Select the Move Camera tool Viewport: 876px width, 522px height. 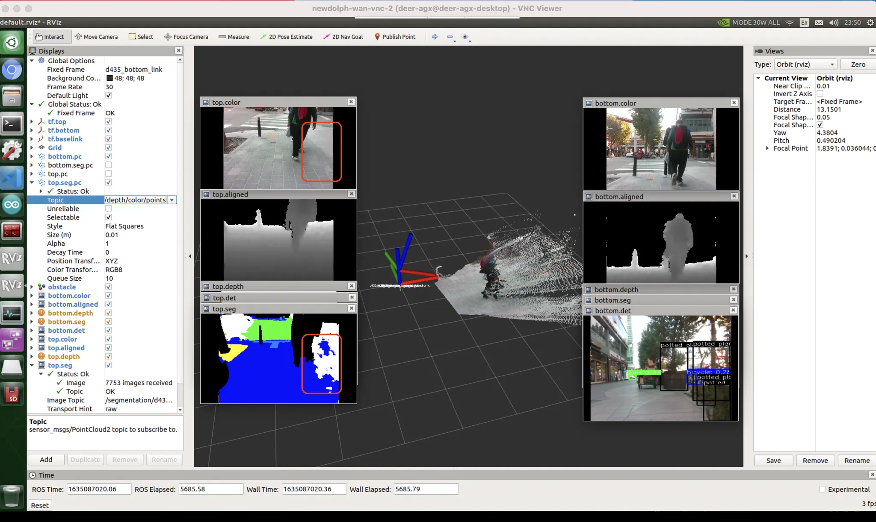click(96, 37)
